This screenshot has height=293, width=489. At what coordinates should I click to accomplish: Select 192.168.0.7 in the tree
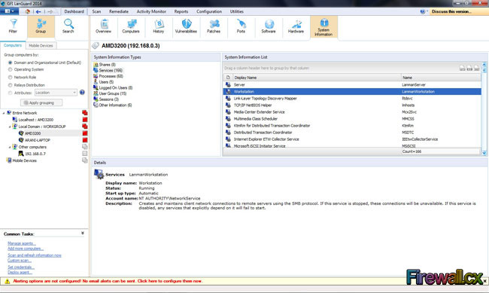coord(35,154)
